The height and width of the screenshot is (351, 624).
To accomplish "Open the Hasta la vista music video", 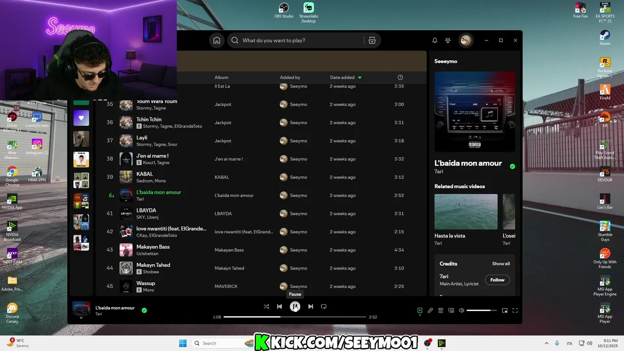I will [x=466, y=212].
